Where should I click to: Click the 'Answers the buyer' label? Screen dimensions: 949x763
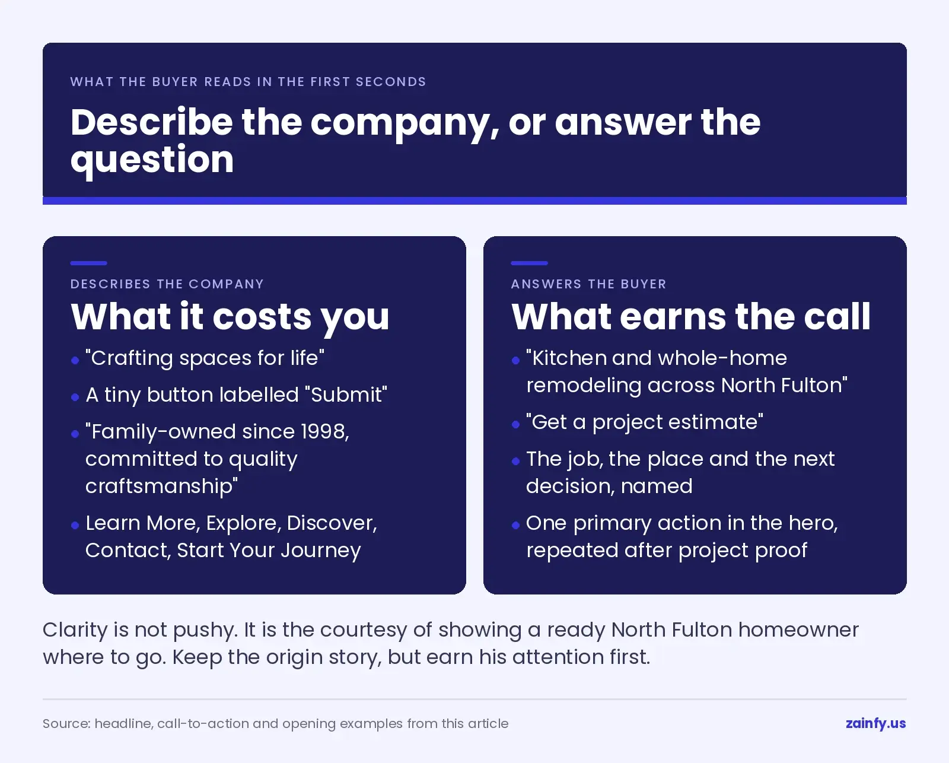[x=588, y=284]
